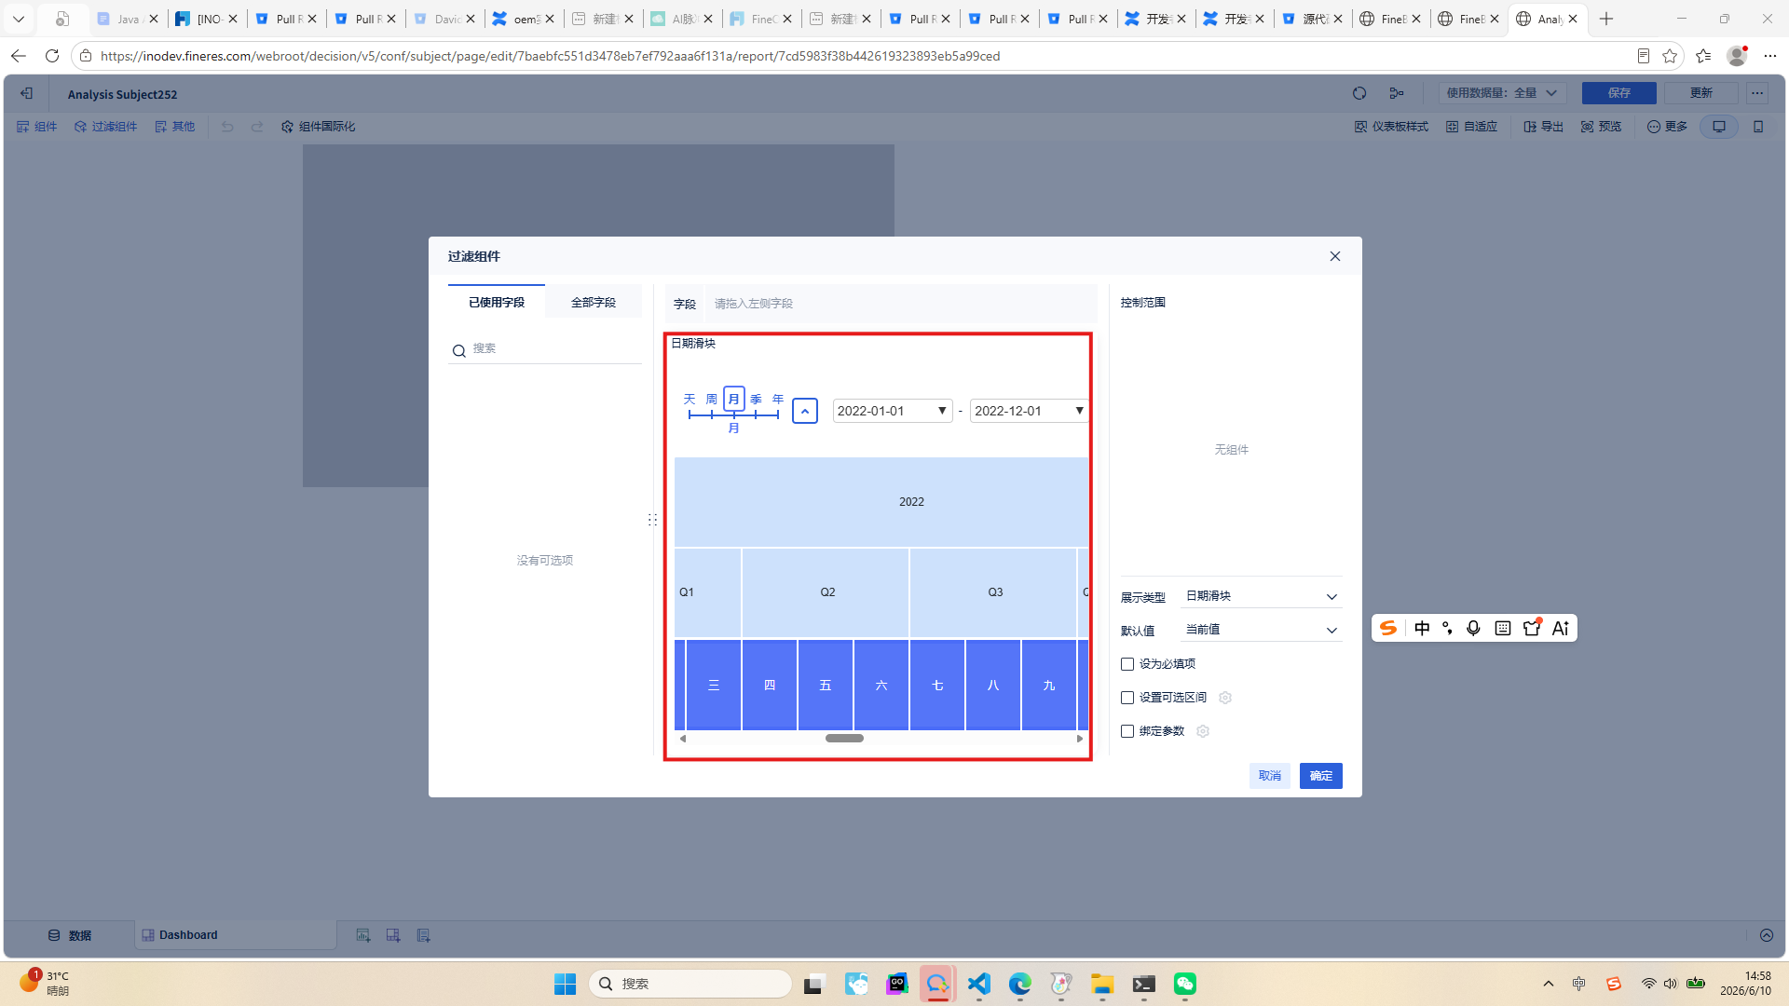Click the first add-page icon after the Dashboard tab

pyautogui.click(x=363, y=935)
